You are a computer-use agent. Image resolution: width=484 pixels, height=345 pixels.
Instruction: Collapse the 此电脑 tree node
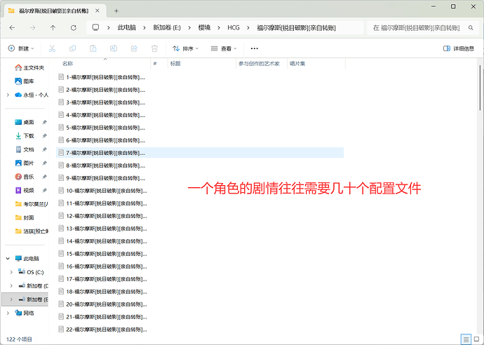pos(8,259)
